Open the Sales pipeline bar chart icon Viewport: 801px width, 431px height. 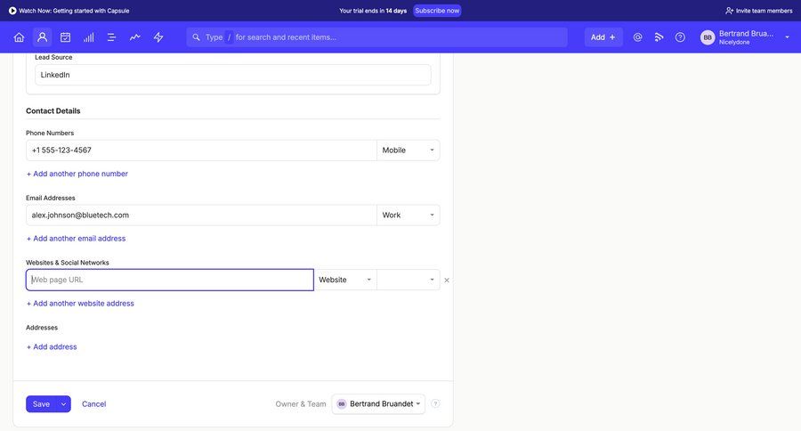pyautogui.click(x=88, y=37)
